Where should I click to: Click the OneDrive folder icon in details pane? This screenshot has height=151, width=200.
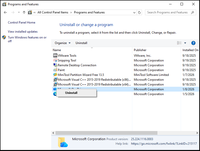(63, 142)
